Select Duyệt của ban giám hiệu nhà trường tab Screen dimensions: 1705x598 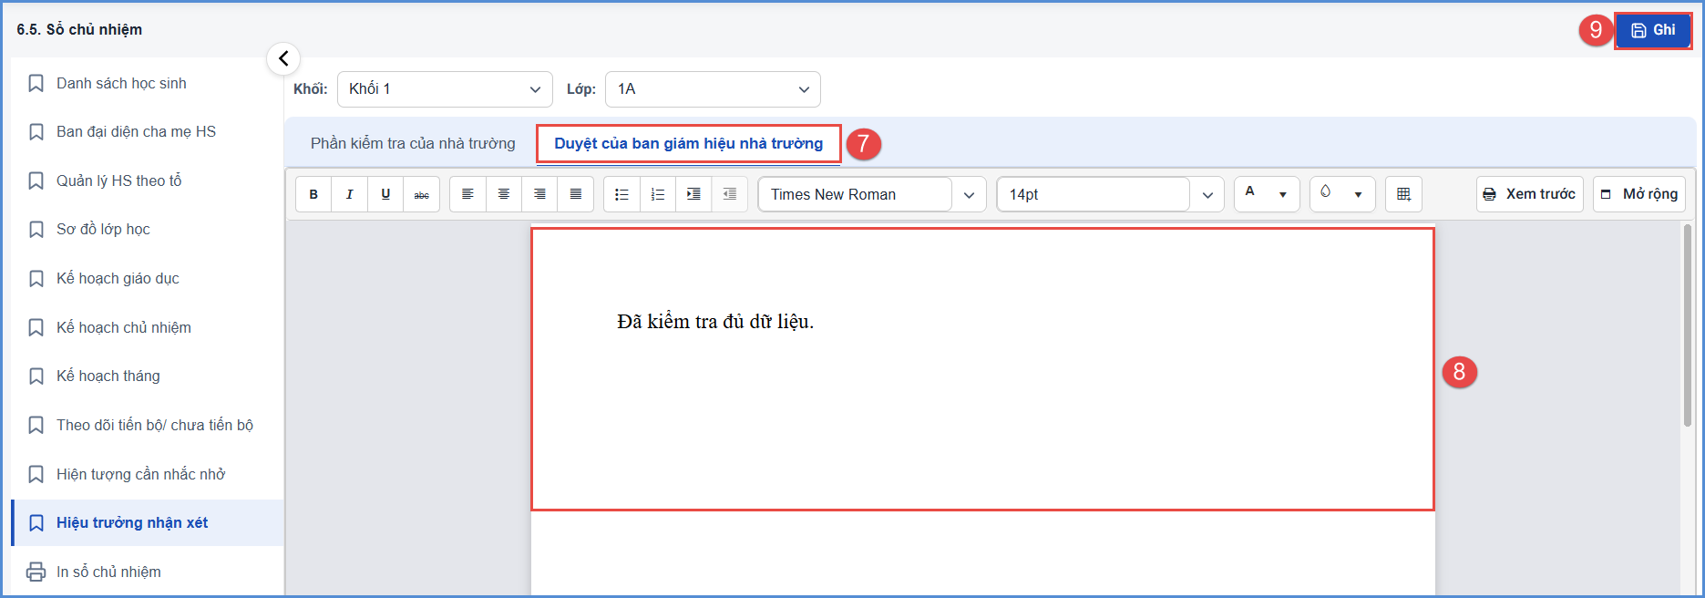point(688,144)
